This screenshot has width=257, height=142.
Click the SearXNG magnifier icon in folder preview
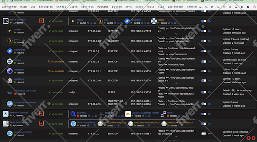[73, 114]
